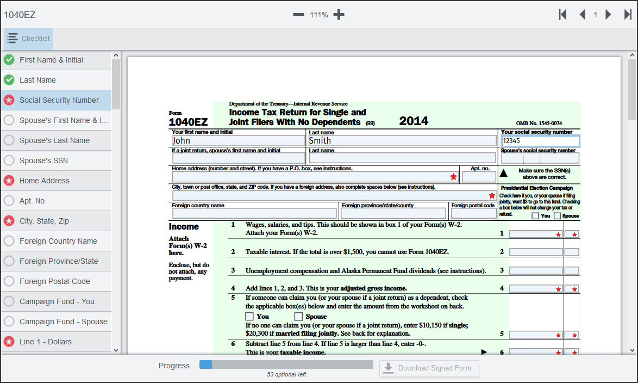The image size is (638, 383).
Task: Select Social Security Number in the checklist
Action: pyautogui.click(x=56, y=100)
